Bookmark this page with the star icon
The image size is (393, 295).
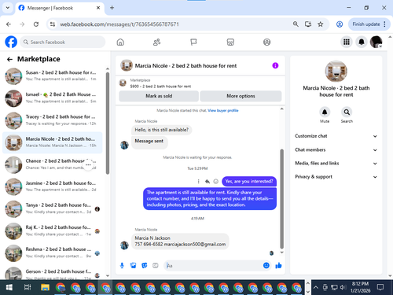[x=320, y=24]
